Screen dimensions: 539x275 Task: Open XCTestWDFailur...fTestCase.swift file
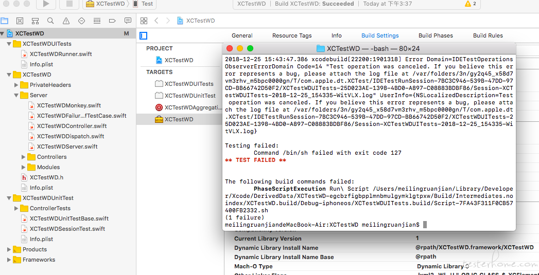coord(81,116)
